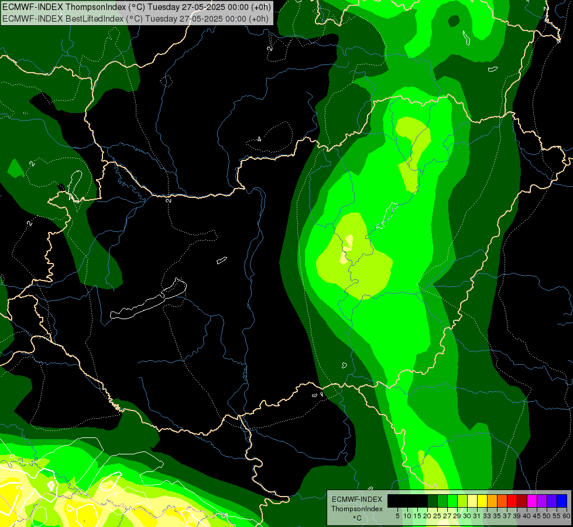Click the legend tick value '40'
The image size is (573, 527).
[x=527, y=516]
